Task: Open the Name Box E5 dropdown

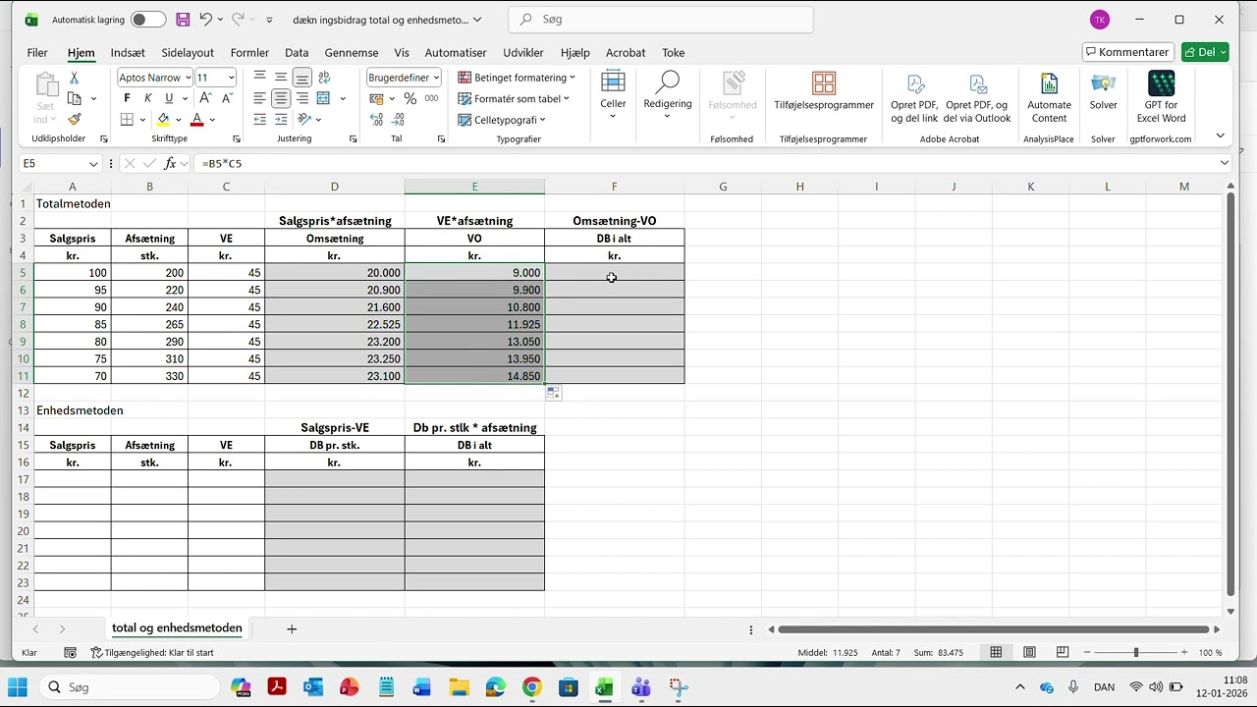Action: pyautogui.click(x=94, y=164)
